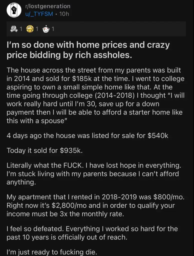Click the paragraph starting "I feel so defeated"
This screenshot has width=194, height=256.
(92, 232)
